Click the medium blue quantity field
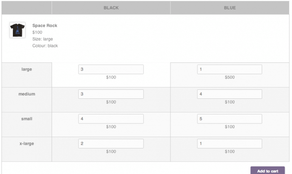Screen dimensions: 292x174 coord(230,94)
